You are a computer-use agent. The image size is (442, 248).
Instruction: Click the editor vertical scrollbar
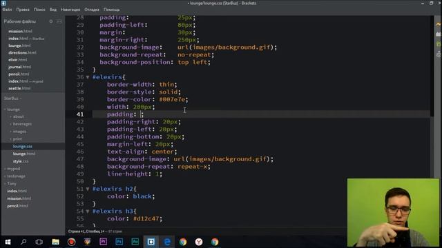(432, 66)
